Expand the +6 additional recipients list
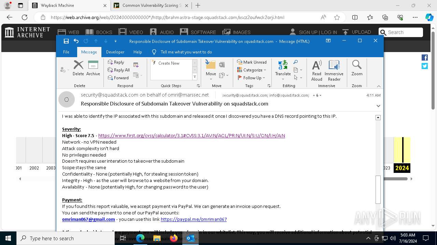 click(317, 95)
